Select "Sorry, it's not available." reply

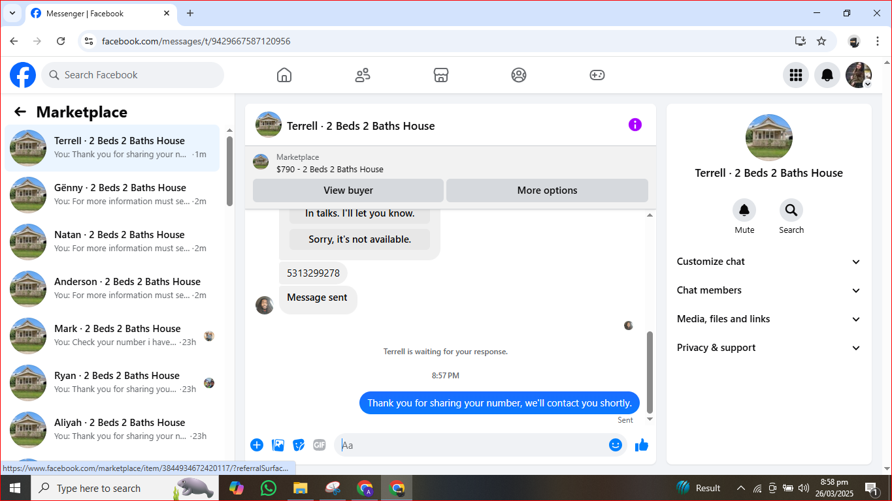pos(359,239)
